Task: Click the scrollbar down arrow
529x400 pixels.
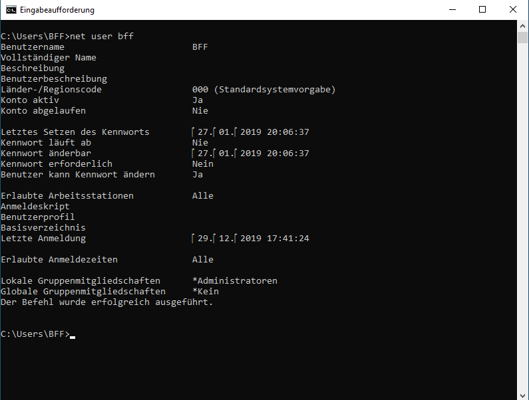Action: (522, 395)
